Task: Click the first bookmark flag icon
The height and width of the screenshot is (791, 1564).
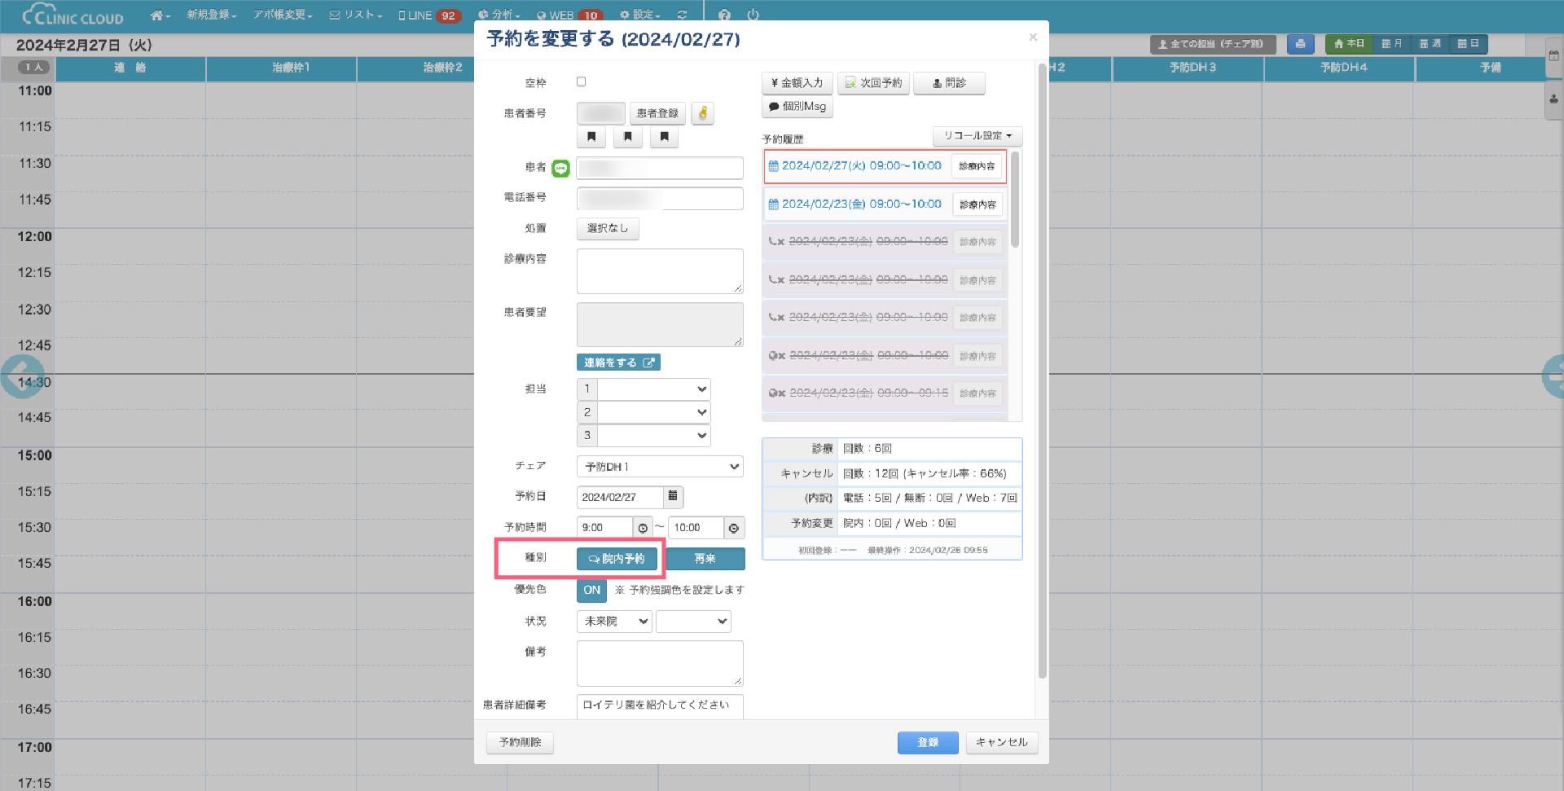Action: click(x=591, y=137)
